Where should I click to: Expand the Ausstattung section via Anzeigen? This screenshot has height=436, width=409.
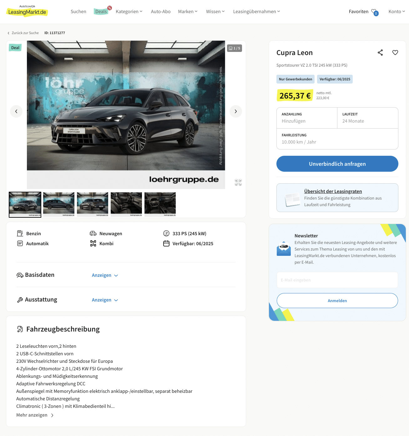click(x=105, y=300)
